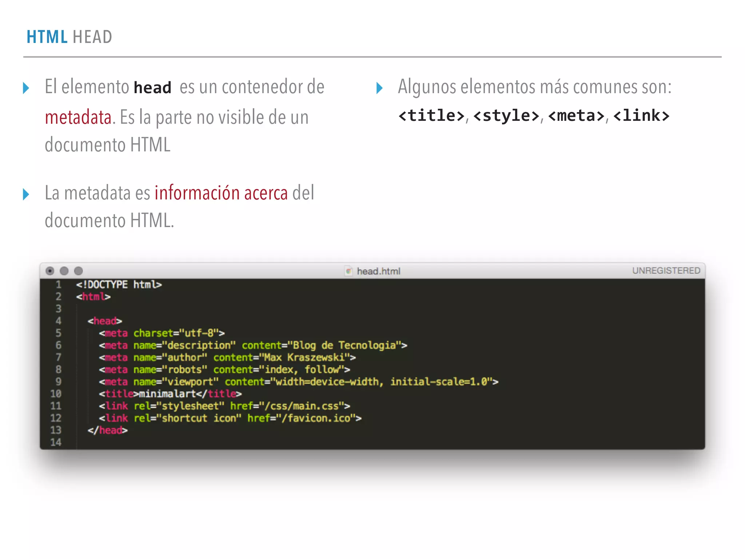
Task: Select line number 4 in gutter
Action: [58, 321]
